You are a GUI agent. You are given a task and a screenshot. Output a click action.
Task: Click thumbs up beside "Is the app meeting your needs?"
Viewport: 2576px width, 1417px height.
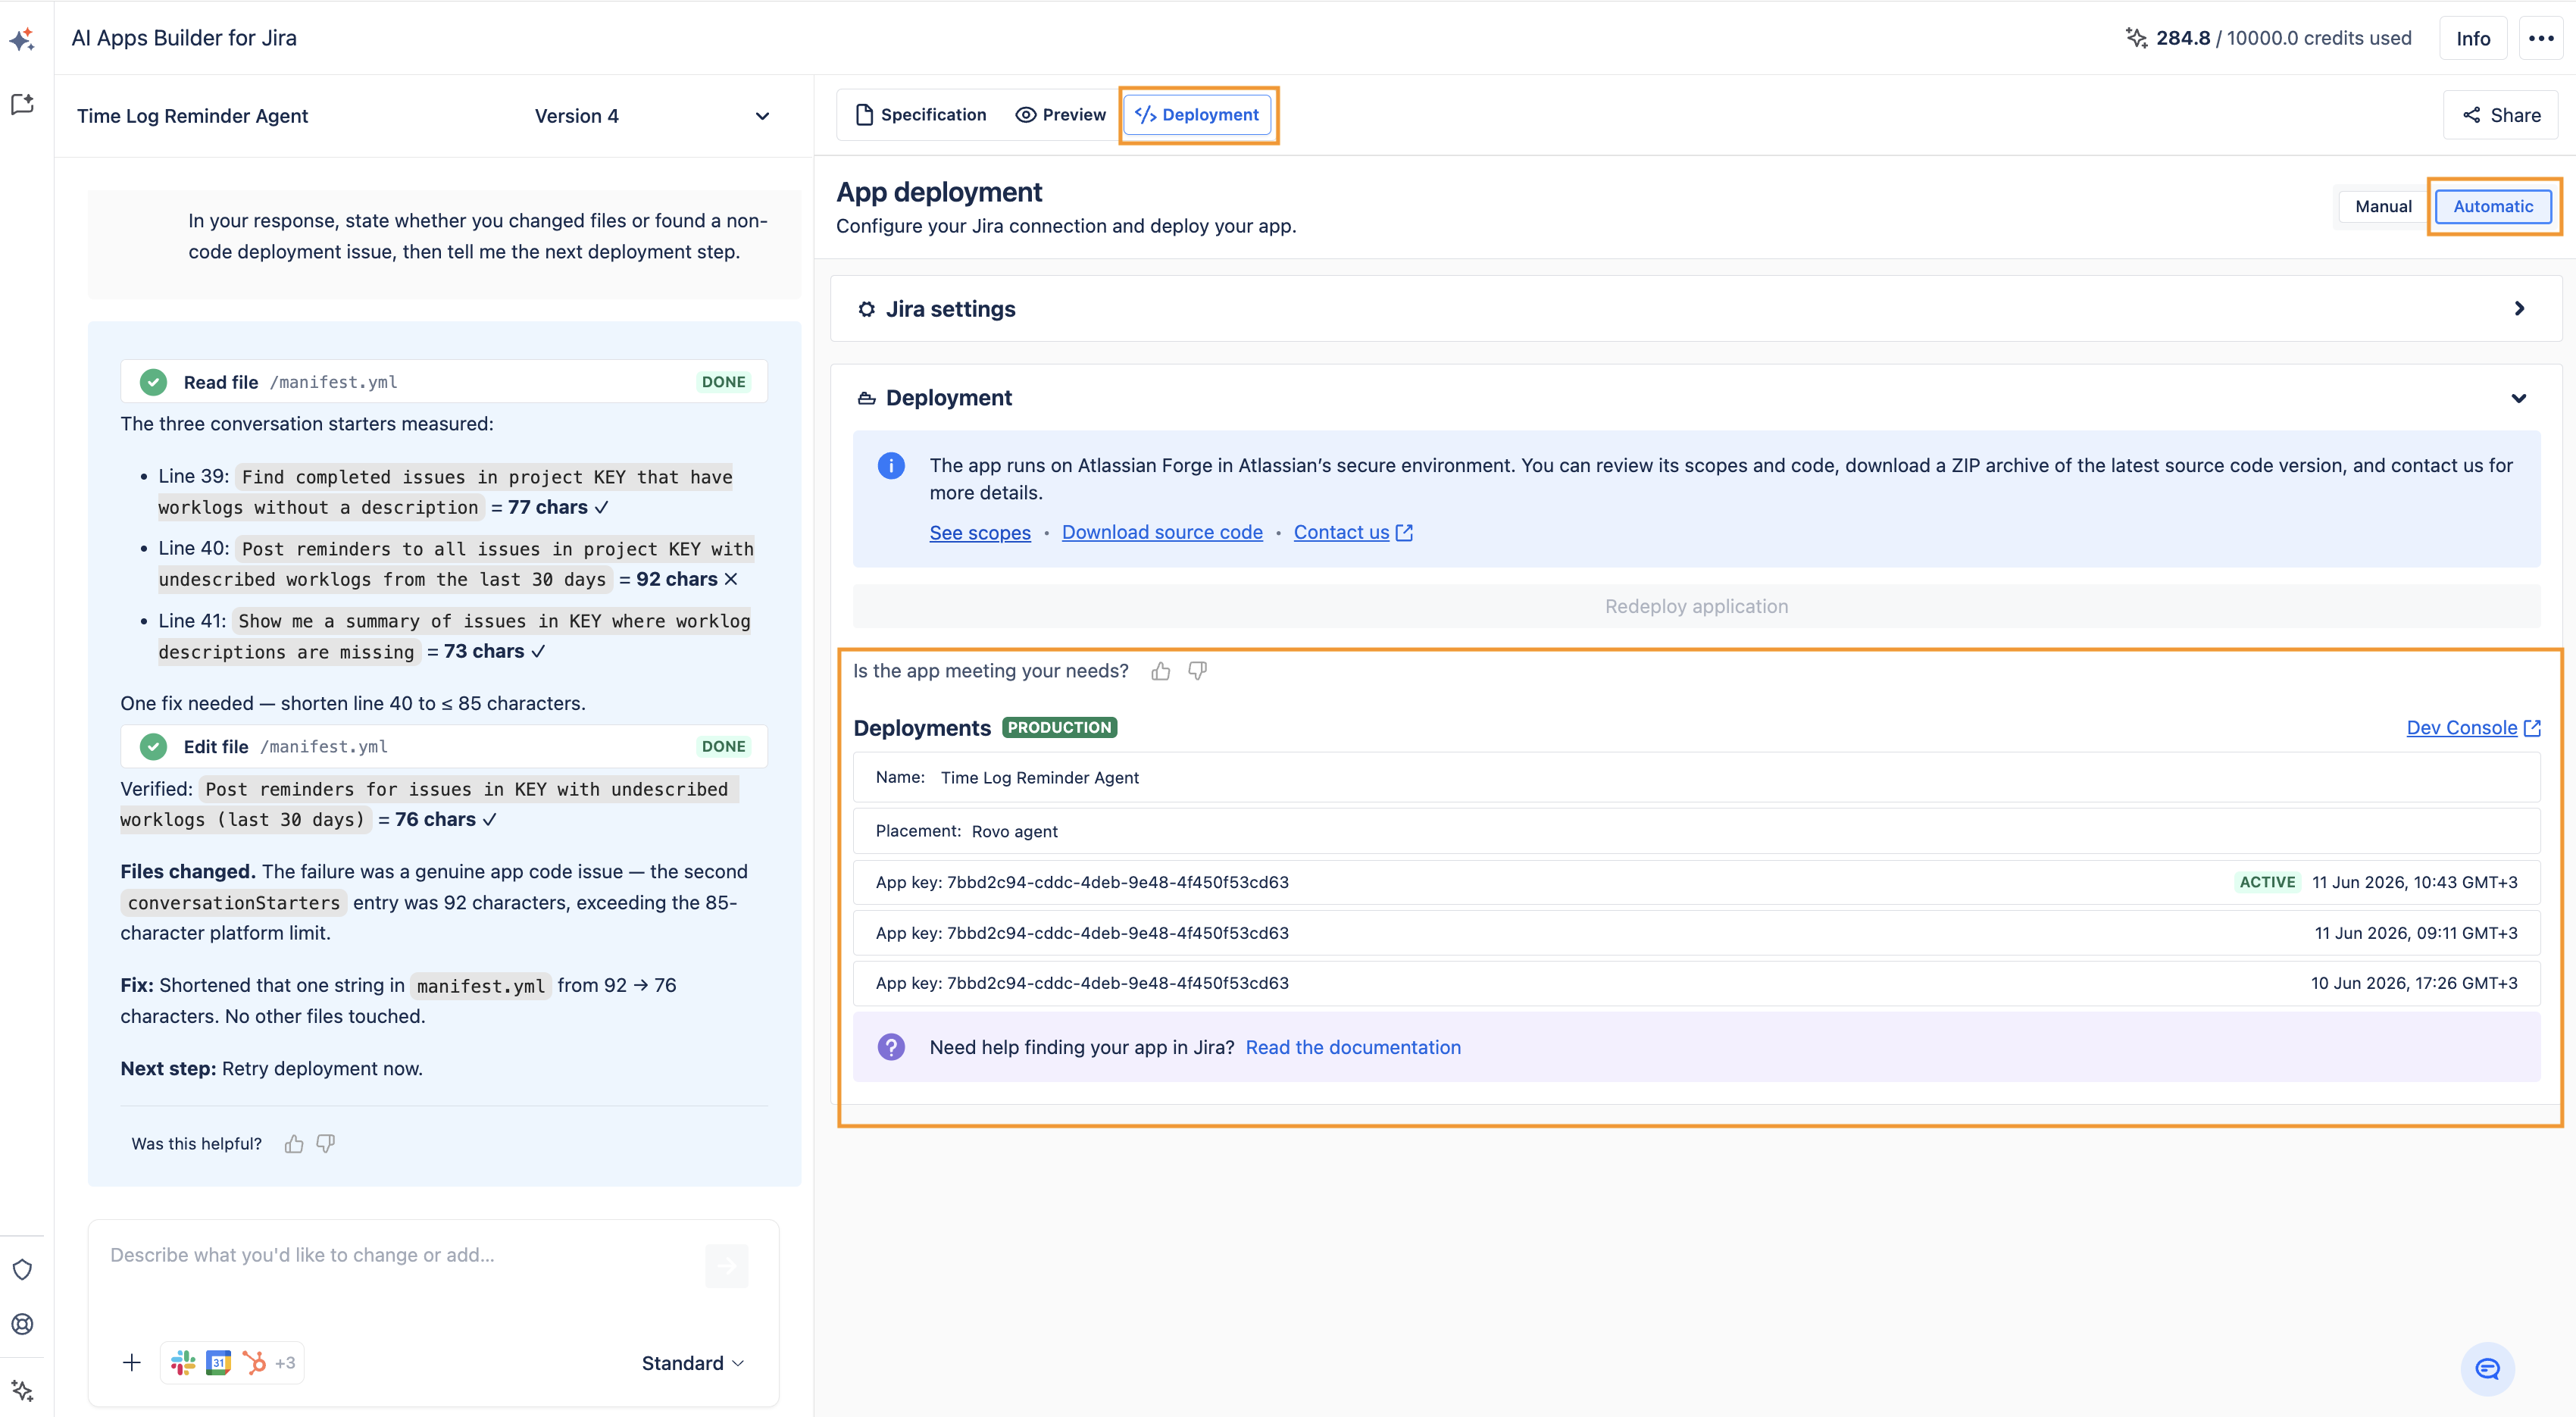click(1160, 671)
